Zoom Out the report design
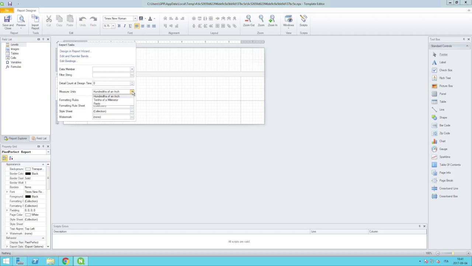The width and height of the screenshot is (472, 266). coord(249,21)
